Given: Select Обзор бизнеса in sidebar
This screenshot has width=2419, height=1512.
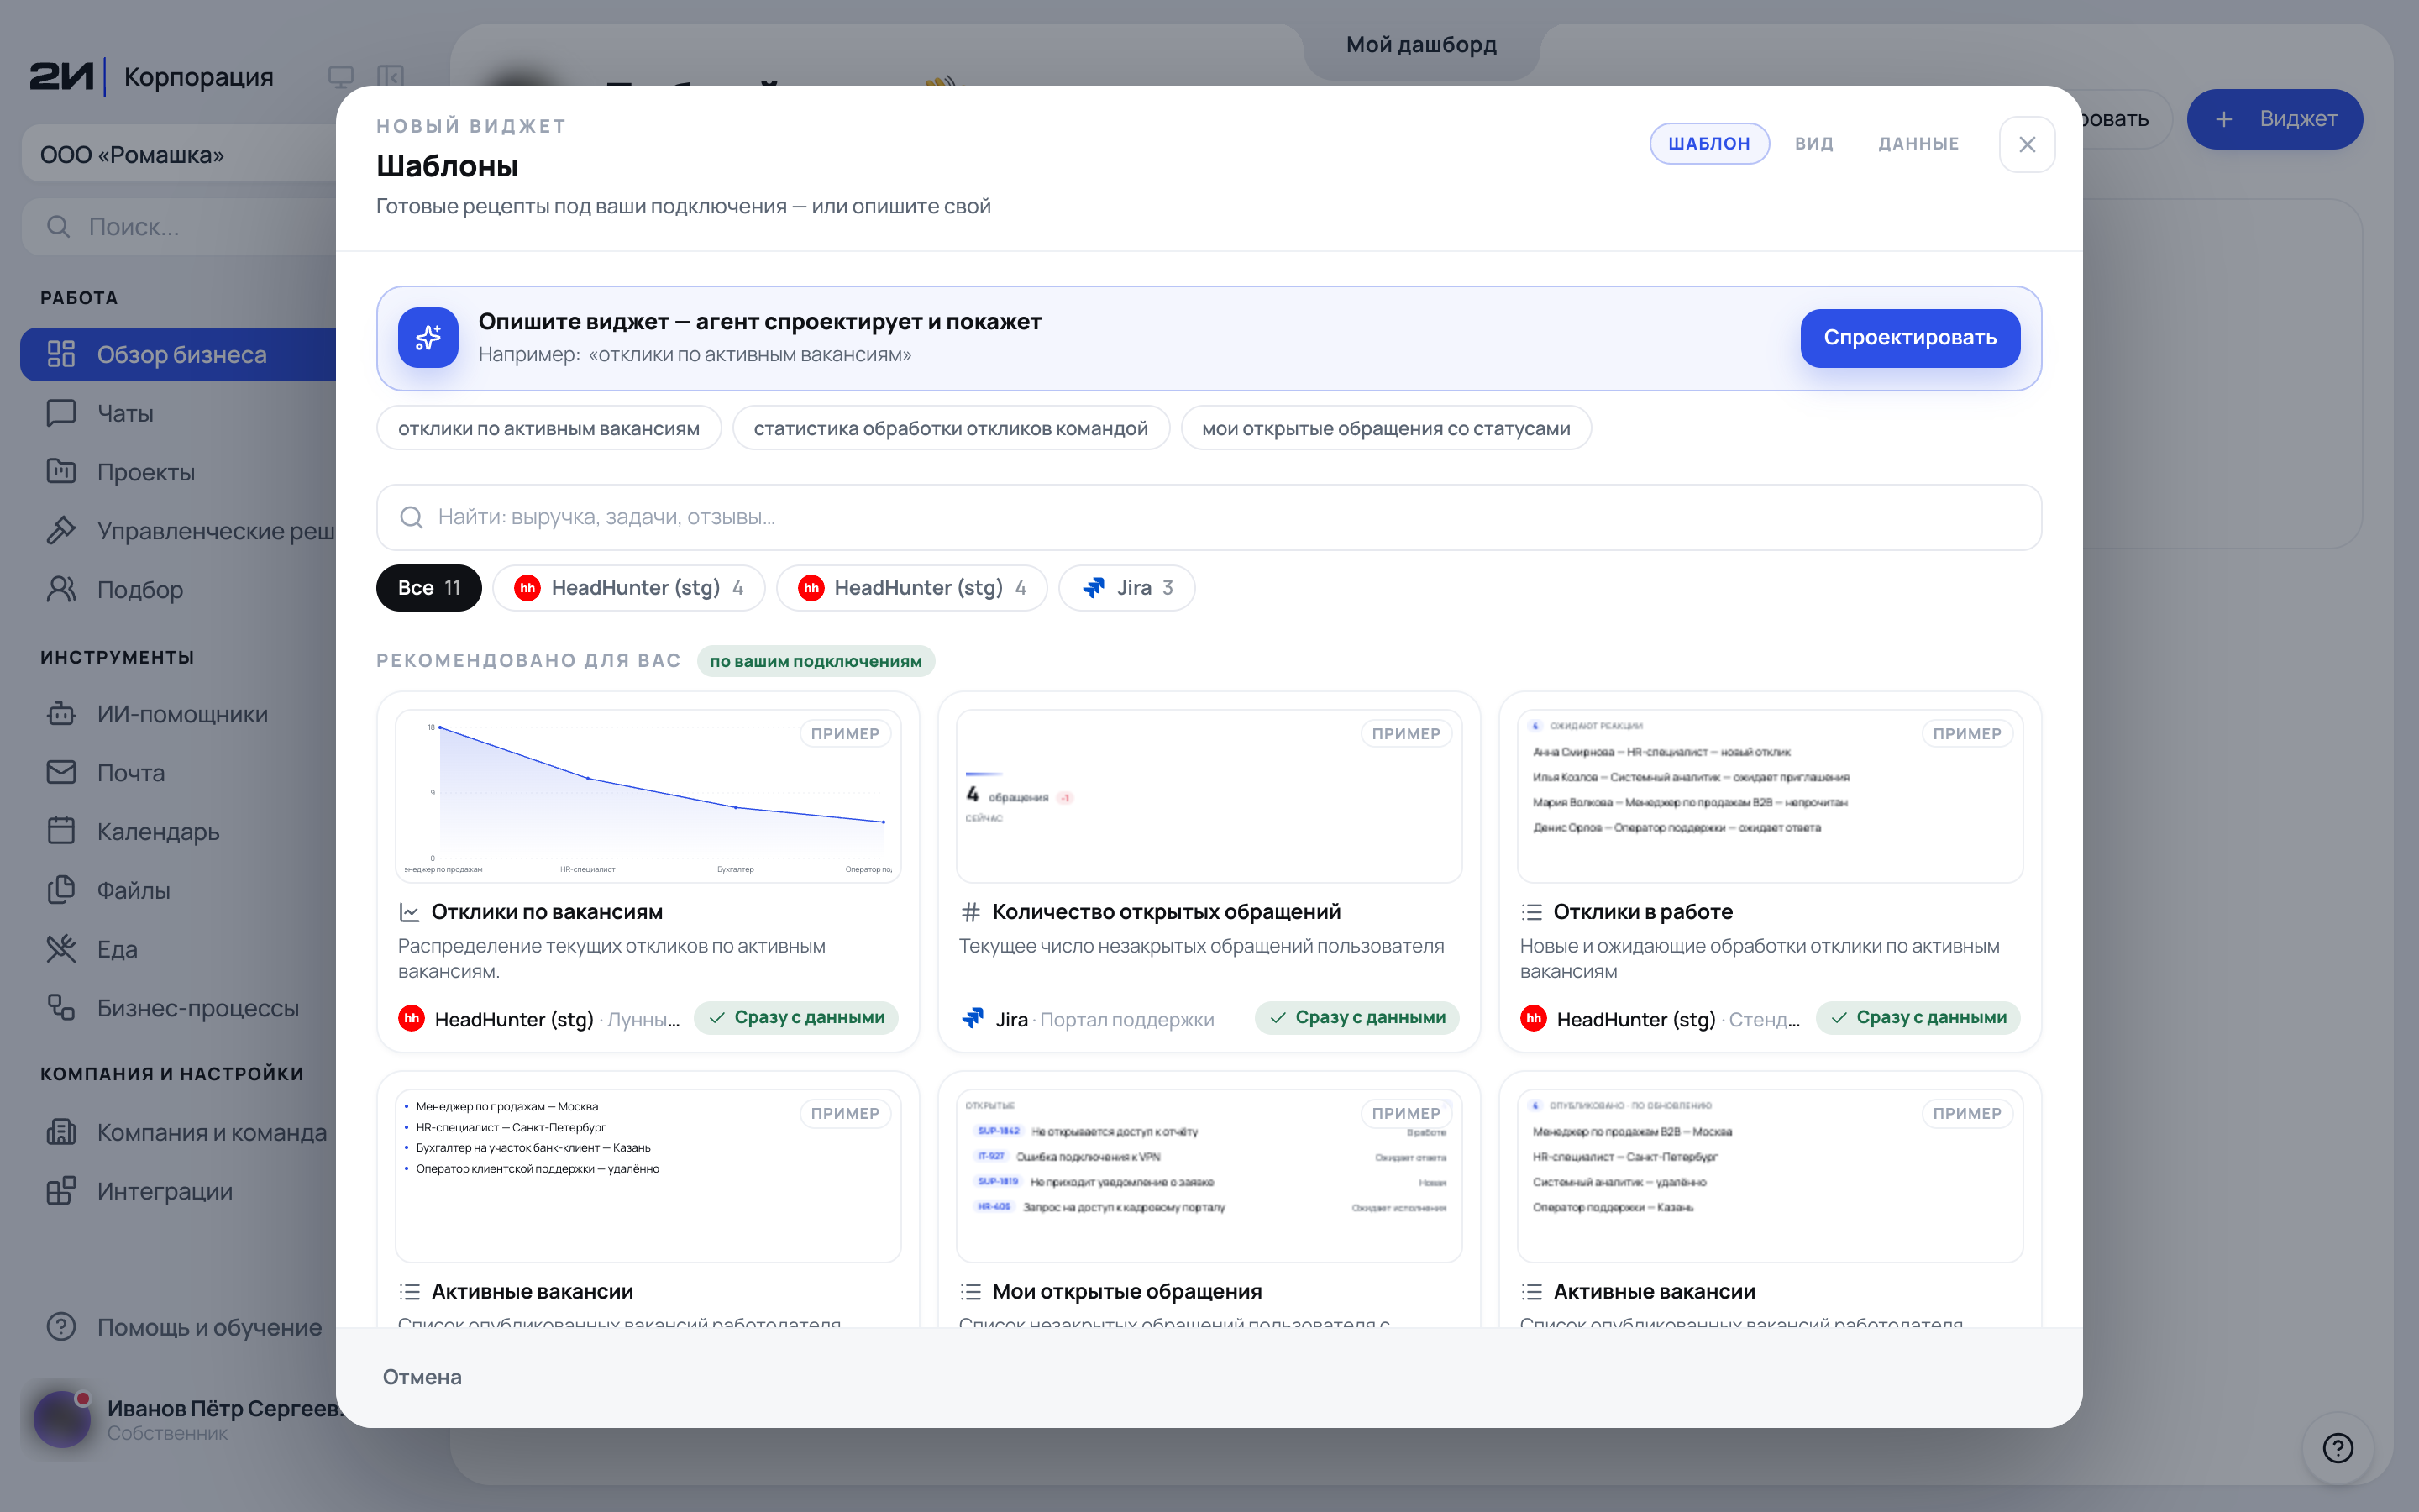Looking at the screenshot, I should coord(180,354).
